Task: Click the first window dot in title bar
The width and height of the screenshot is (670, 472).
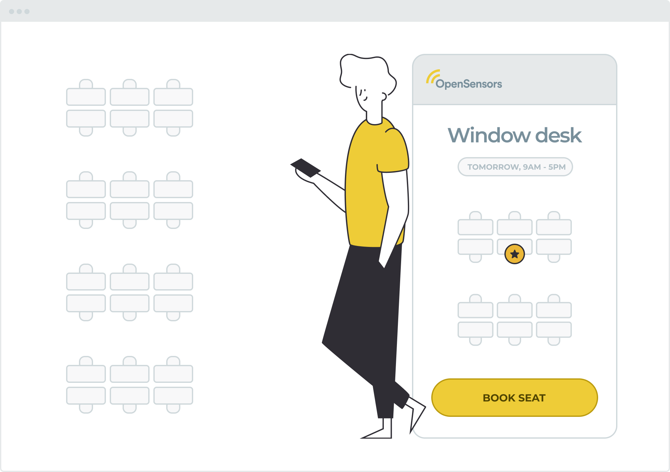Action: coord(12,12)
